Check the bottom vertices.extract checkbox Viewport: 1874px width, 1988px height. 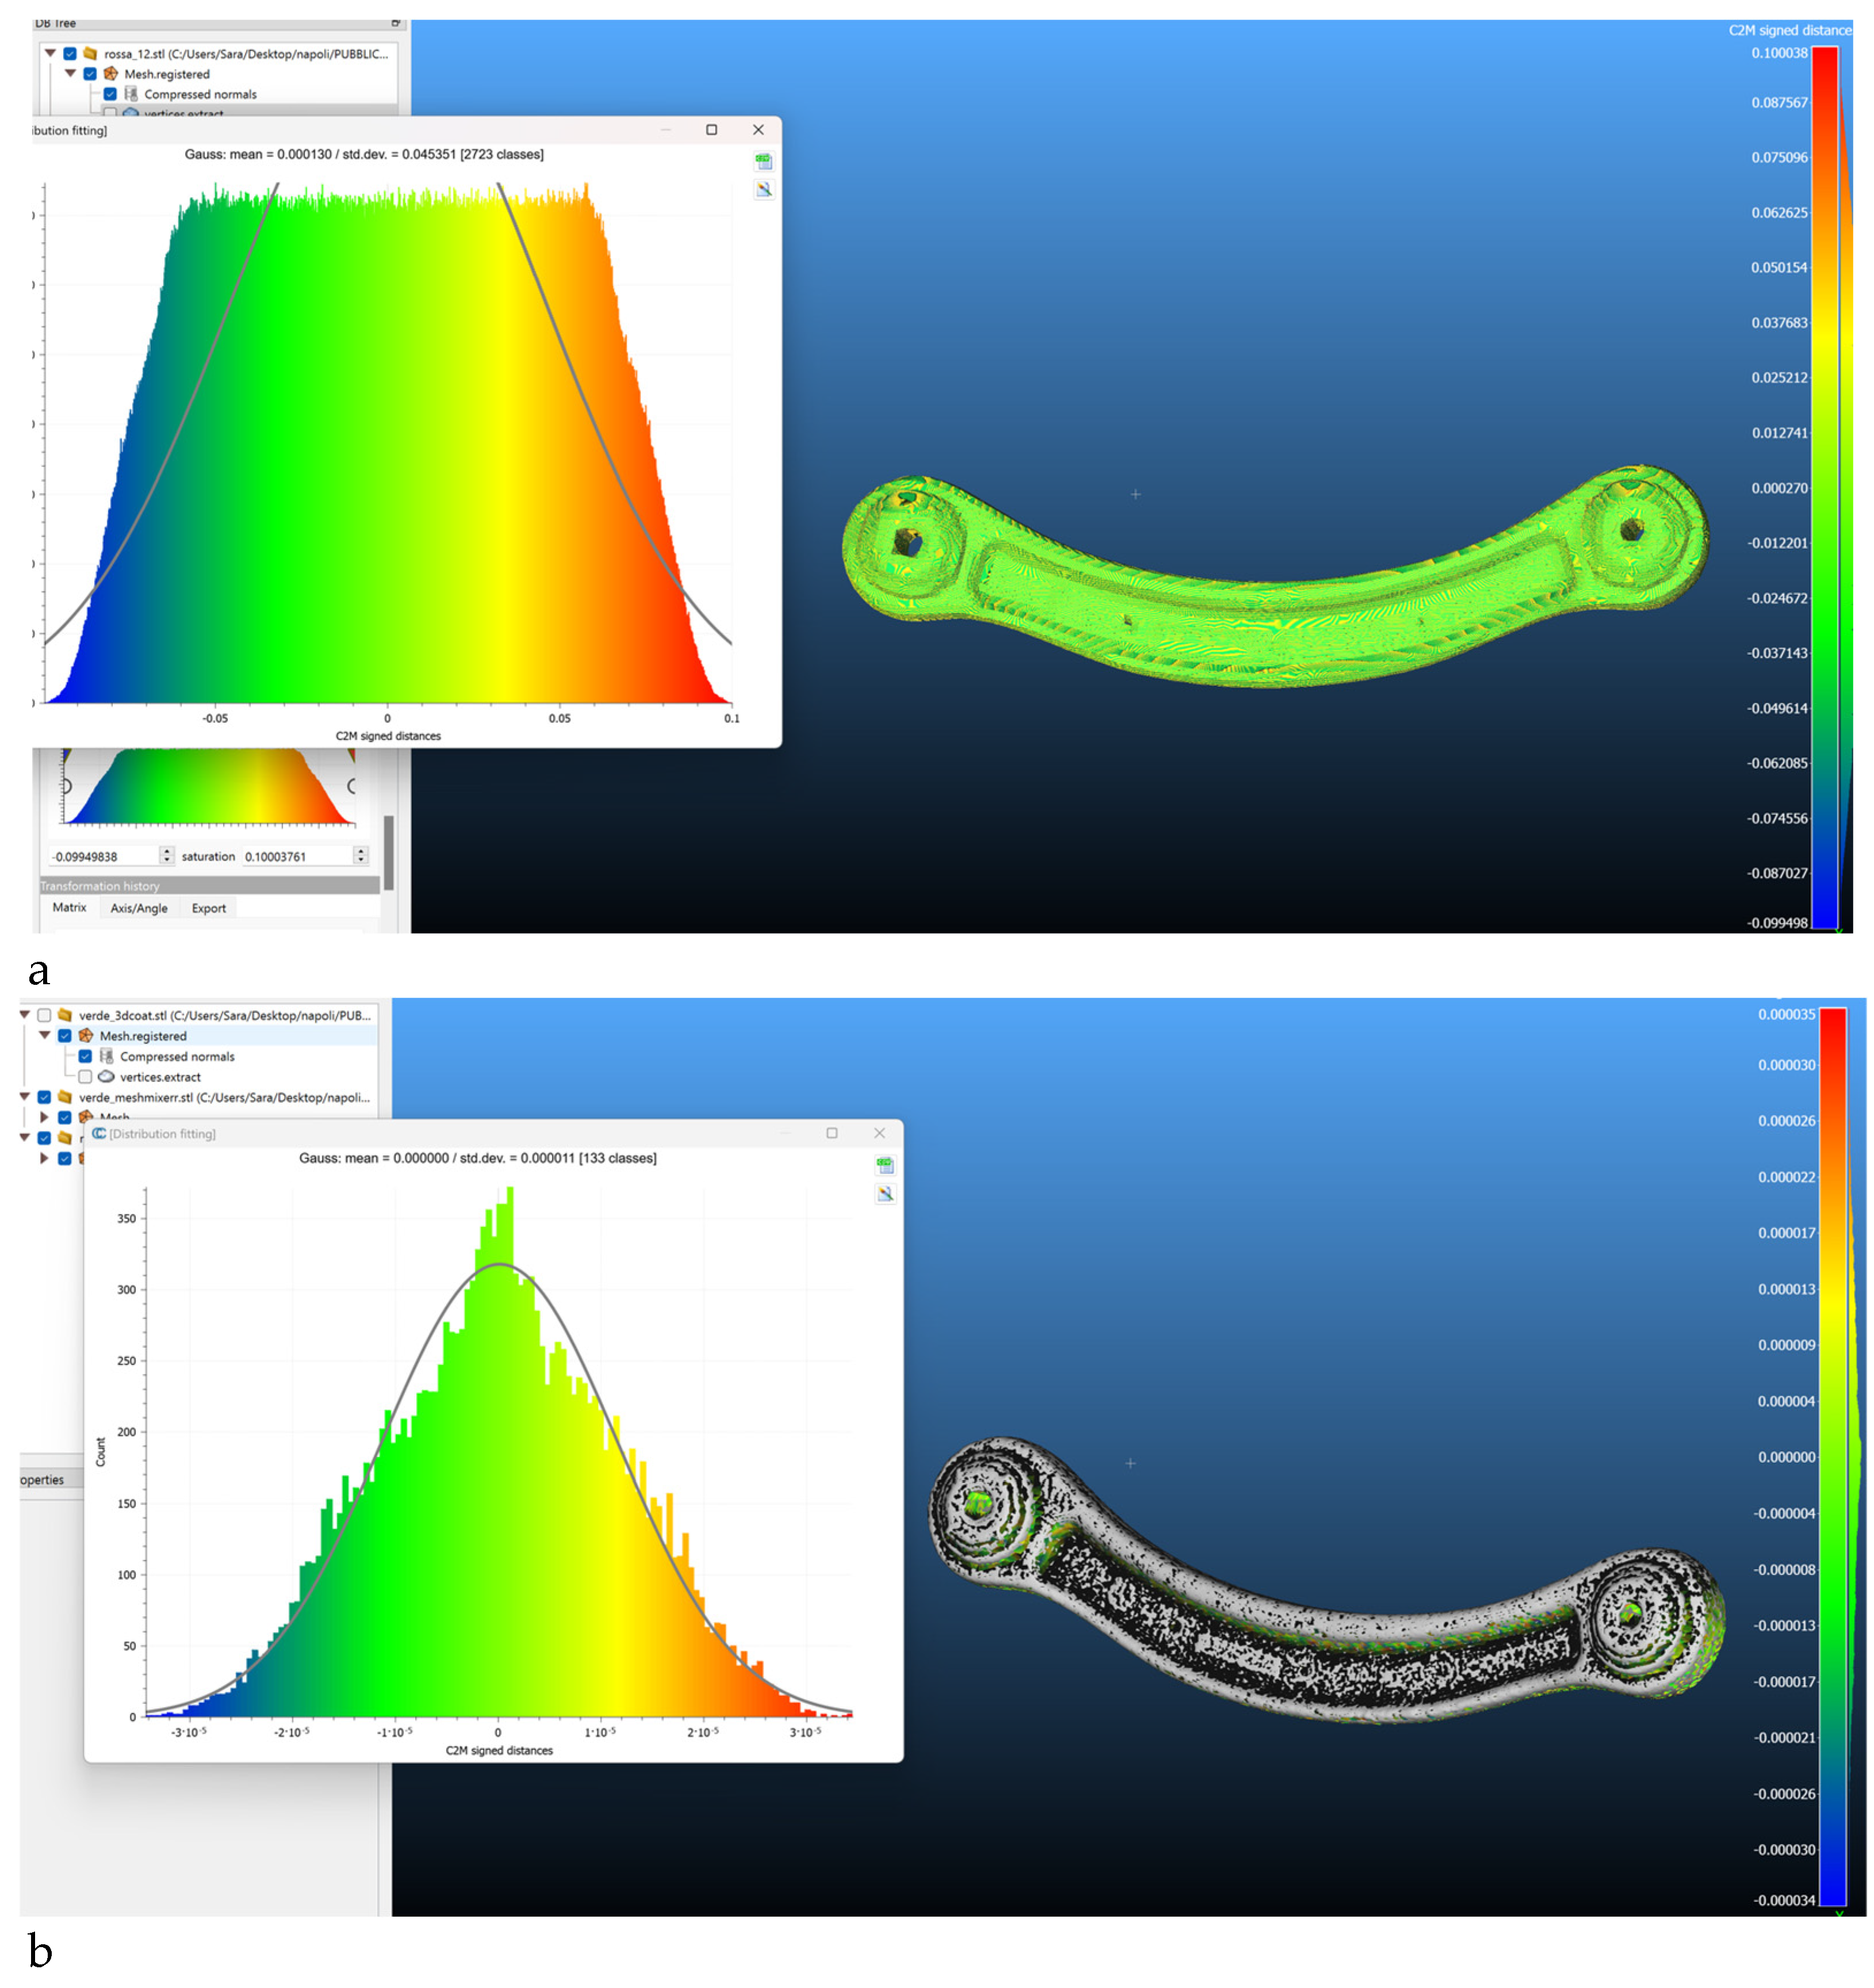pos(85,1077)
